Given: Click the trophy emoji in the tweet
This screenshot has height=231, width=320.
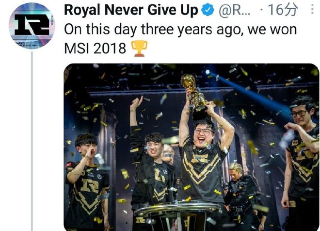Looking at the screenshot, I should [140, 49].
